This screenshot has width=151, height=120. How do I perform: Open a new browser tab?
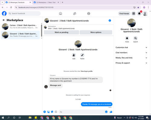(x=63, y=2)
